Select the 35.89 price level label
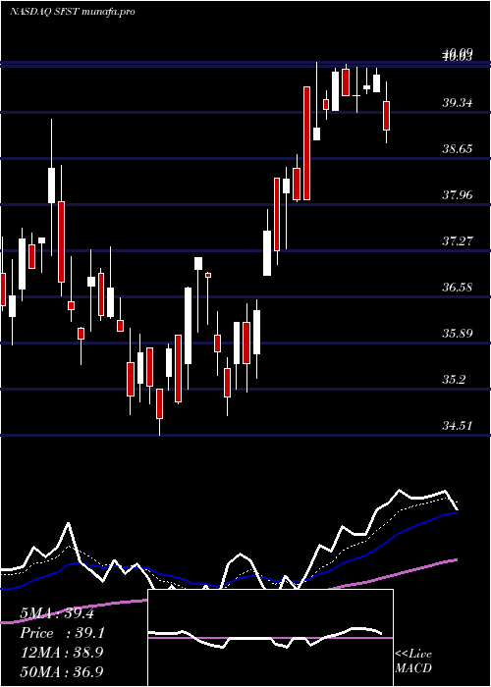 click(458, 334)
